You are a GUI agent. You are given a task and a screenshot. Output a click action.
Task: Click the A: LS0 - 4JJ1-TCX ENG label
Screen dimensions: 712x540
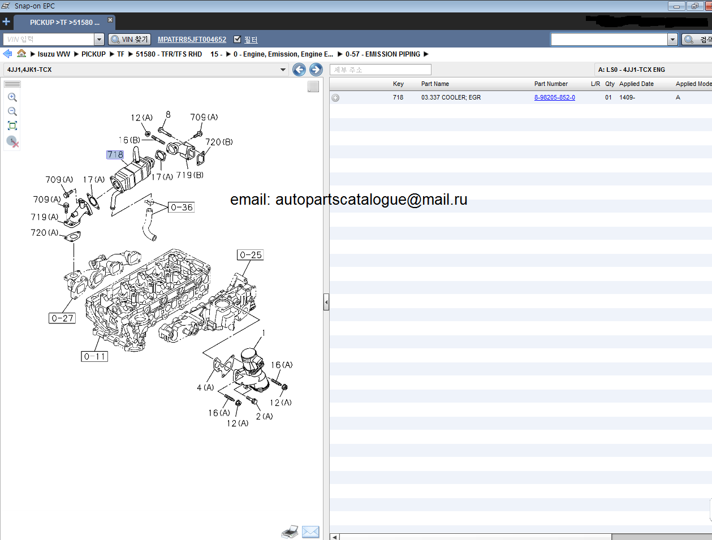tap(632, 70)
